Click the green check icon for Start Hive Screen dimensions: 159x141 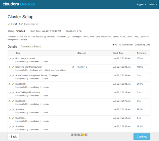(13, 110)
